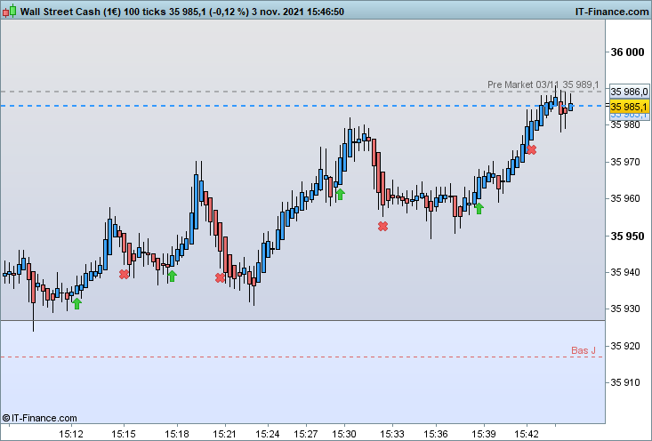This screenshot has height=441, width=652.
Task: Click the 35 970 price axis label
Action: (x=624, y=162)
